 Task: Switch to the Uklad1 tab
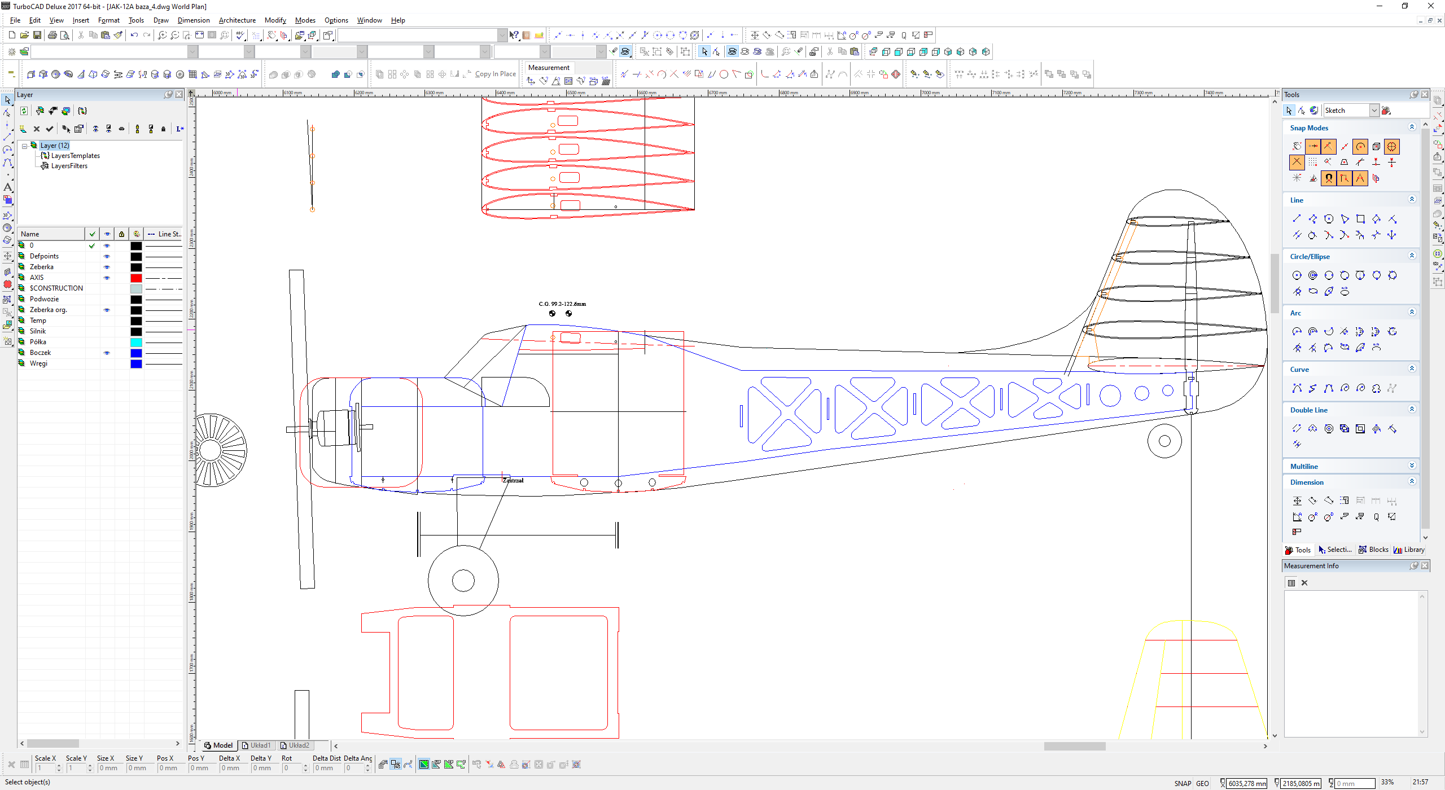(x=257, y=745)
